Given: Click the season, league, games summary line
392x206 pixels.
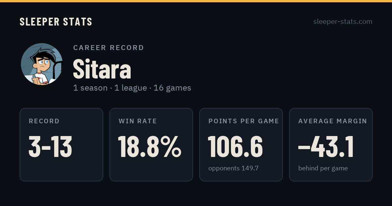Looking at the screenshot, I should point(132,88).
